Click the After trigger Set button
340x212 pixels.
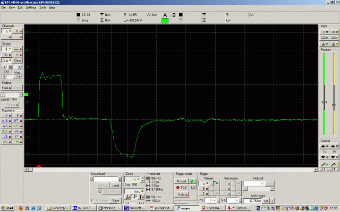[266, 201]
